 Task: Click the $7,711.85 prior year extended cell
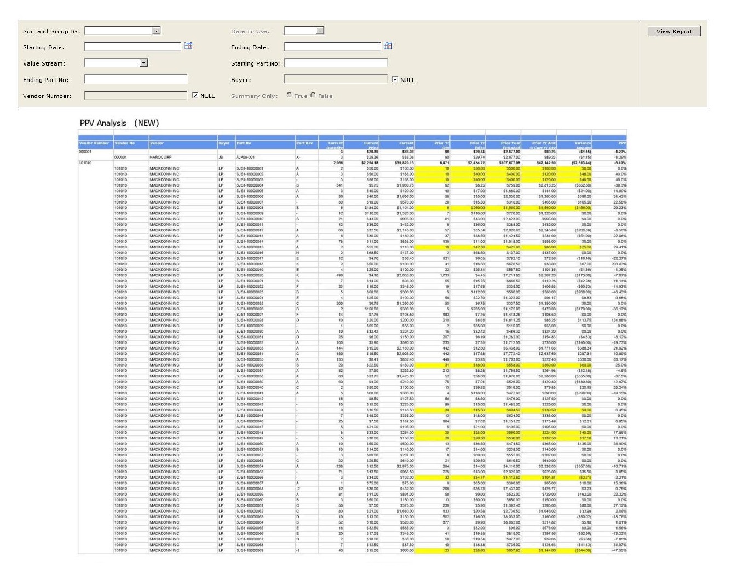(512, 275)
